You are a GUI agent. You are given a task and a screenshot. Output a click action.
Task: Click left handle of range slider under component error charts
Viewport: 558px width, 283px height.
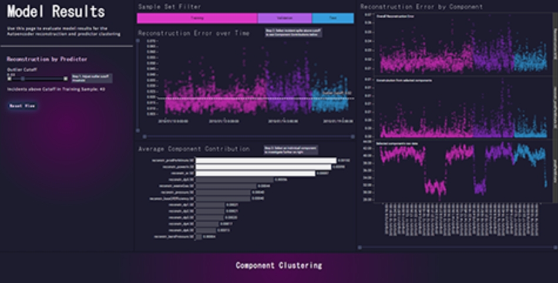coord(360,247)
